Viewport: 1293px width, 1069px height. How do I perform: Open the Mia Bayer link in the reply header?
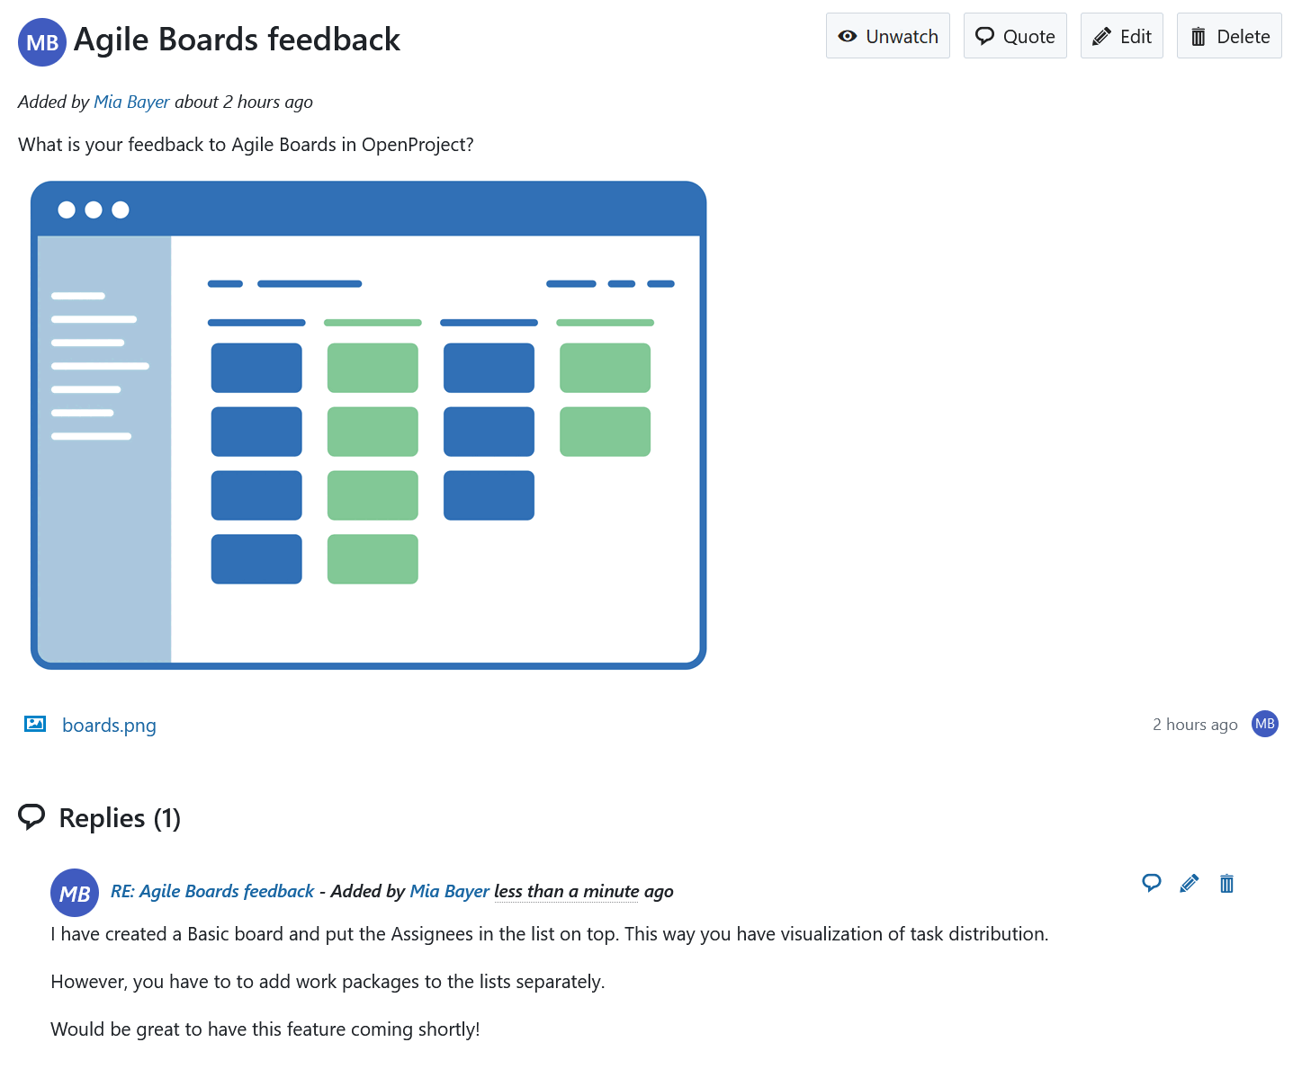449,891
